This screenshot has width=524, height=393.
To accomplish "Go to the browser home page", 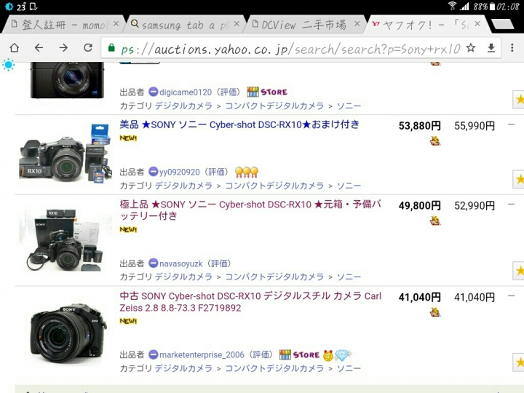I will click(14, 48).
